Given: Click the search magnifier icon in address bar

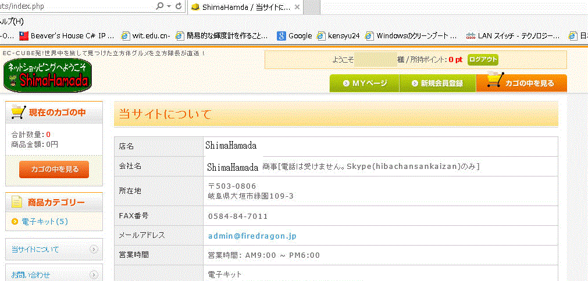Looking at the screenshot, I should 160,6.
